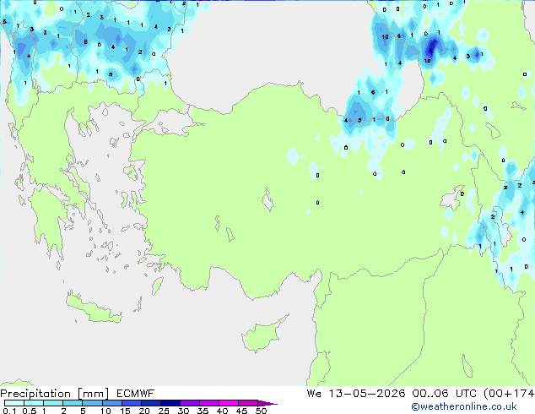
Task: Choose the 25–30 mm navy legend swatch
Action: click(x=170, y=403)
